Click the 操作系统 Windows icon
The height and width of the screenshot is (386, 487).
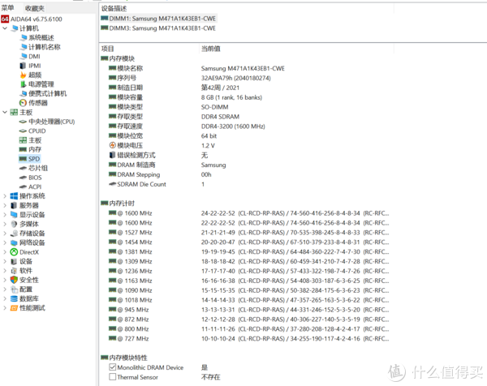[x=14, y=196]
